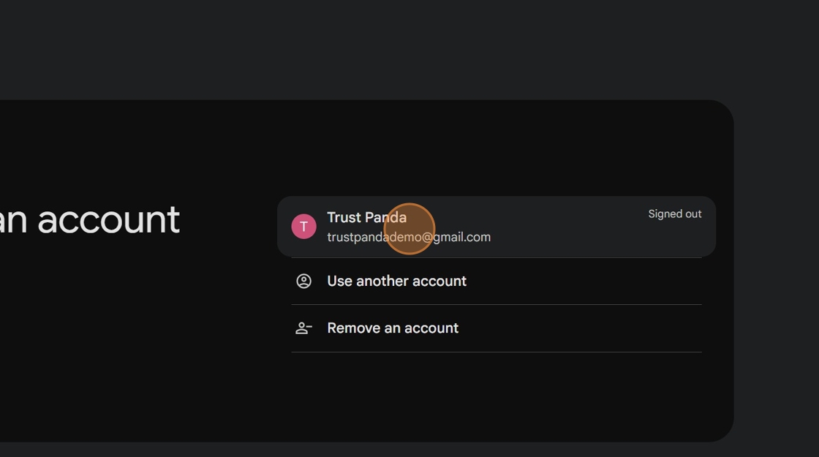Select the Trust Panda account name

(366, 217)
